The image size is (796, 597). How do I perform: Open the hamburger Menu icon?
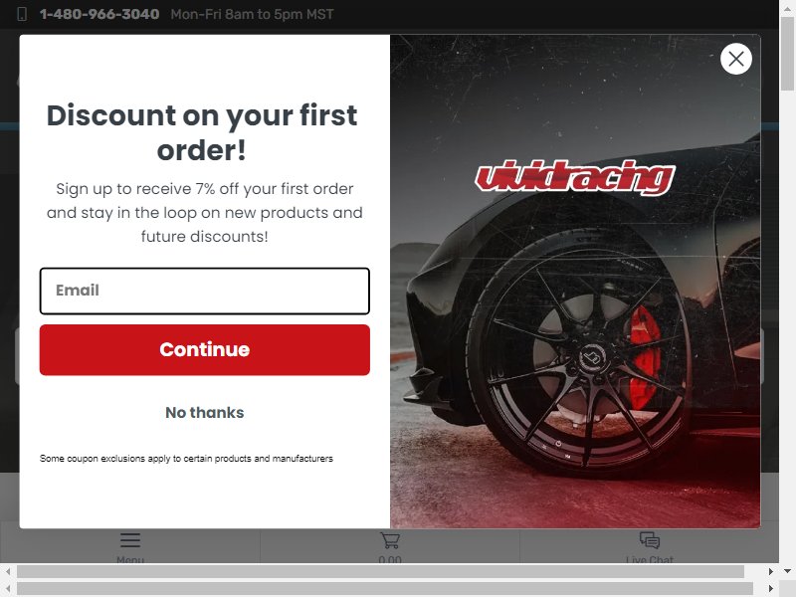[130, 540]
